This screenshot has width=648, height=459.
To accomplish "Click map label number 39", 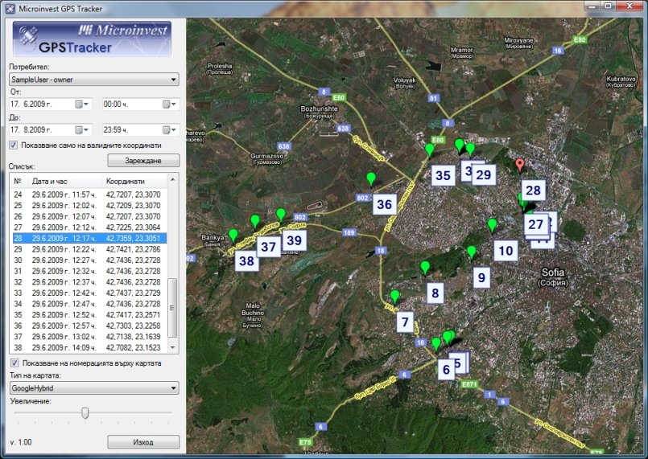I will tap(295, 240).
